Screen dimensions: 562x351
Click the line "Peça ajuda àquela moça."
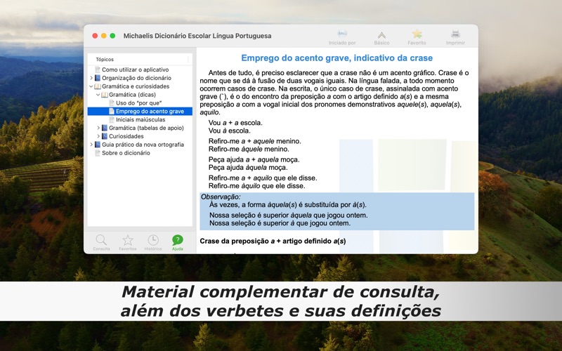pyautogui.click(x=248, y=168)
